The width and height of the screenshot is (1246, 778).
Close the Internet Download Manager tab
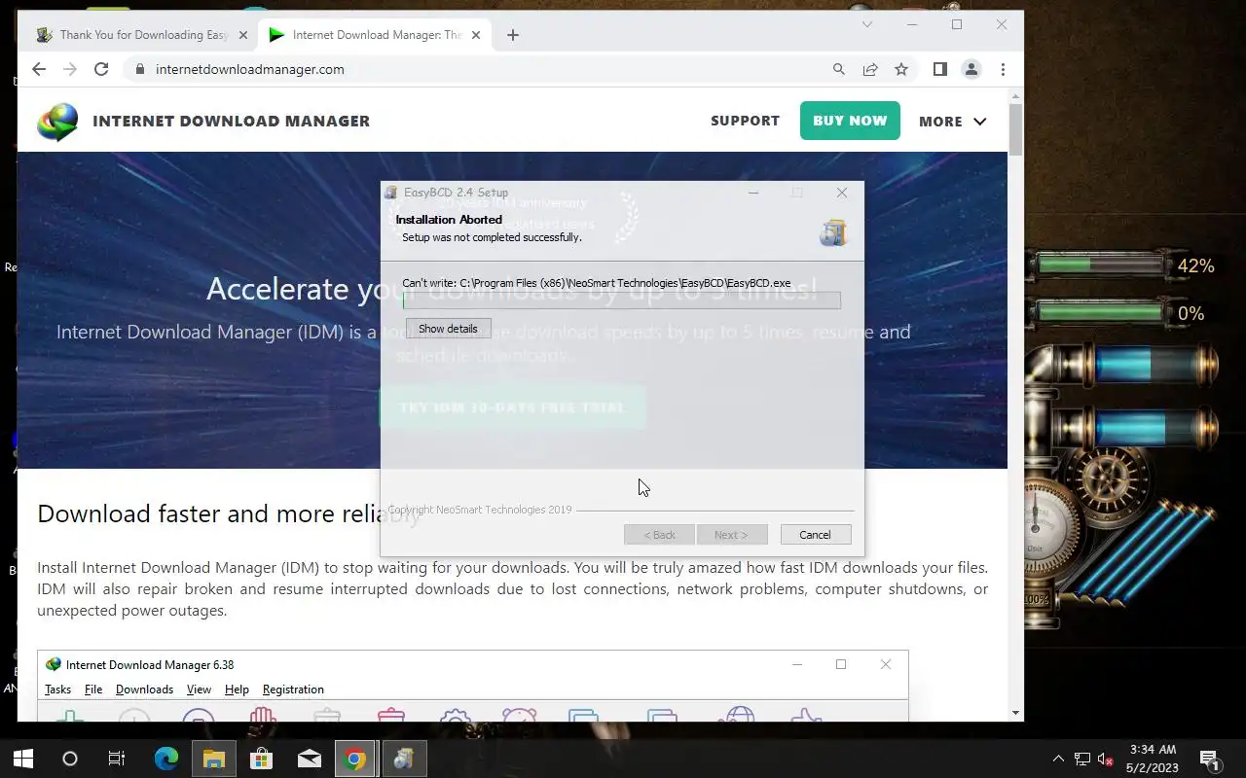pos(477,35)
